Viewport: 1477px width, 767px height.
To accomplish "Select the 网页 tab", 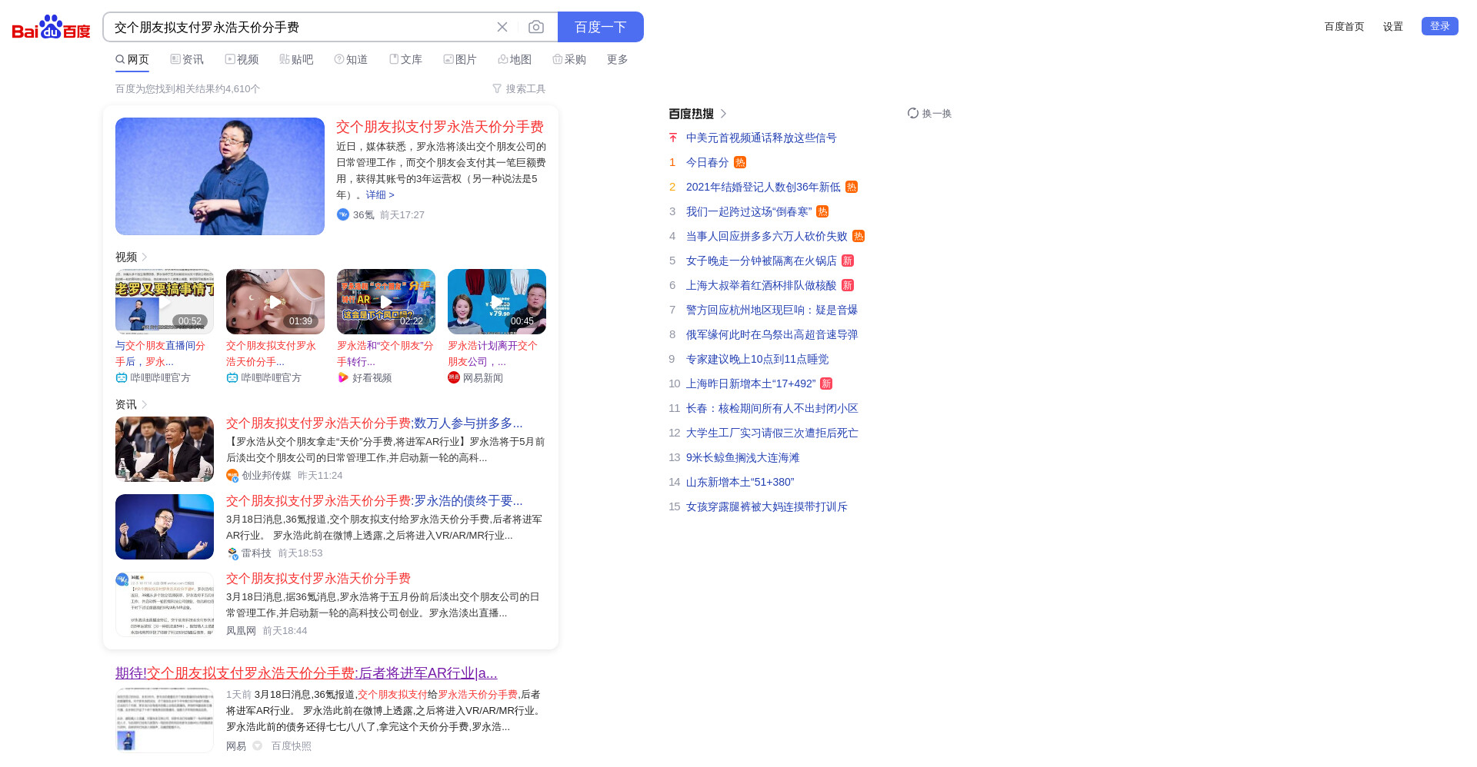I will (x=132, y=59).
